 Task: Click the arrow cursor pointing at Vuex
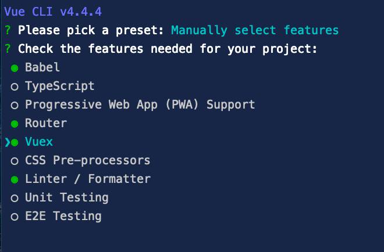coord(7,142)
